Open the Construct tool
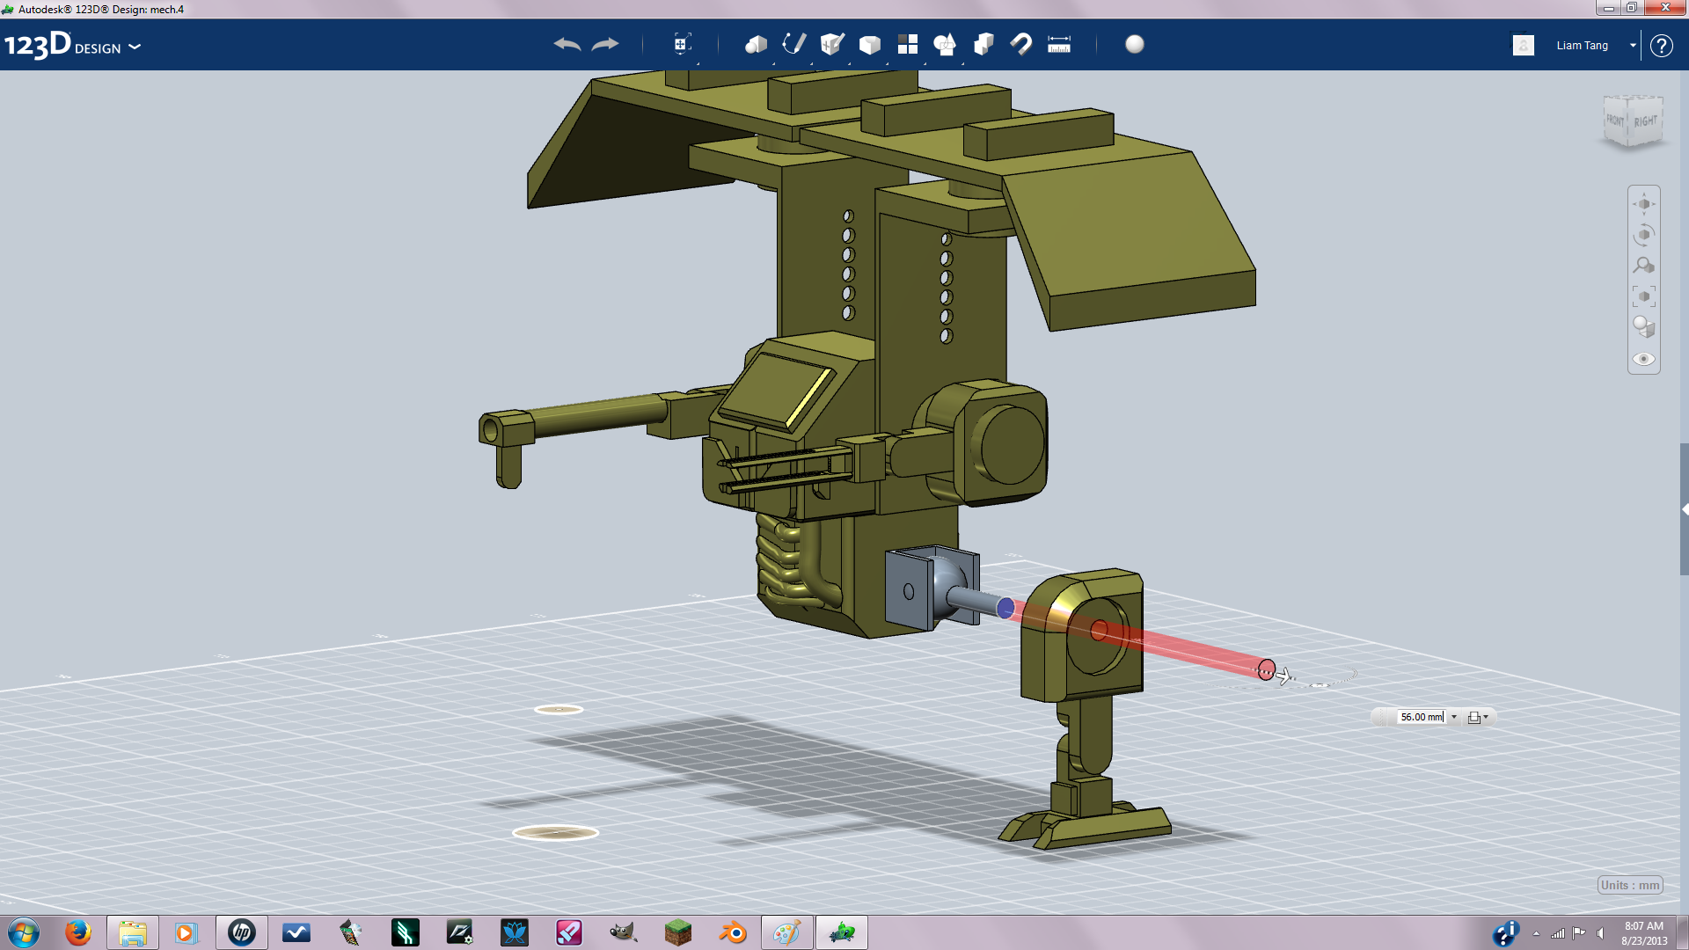This screenshot has height=950, width=1689. point(832,44)
